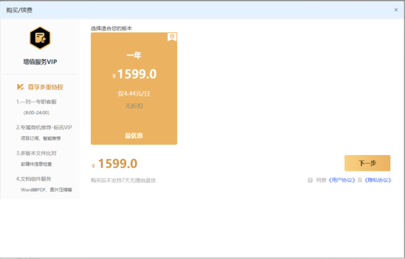Click the 最优惠 label on plan card
405x259 pixels.
[134, 136]
